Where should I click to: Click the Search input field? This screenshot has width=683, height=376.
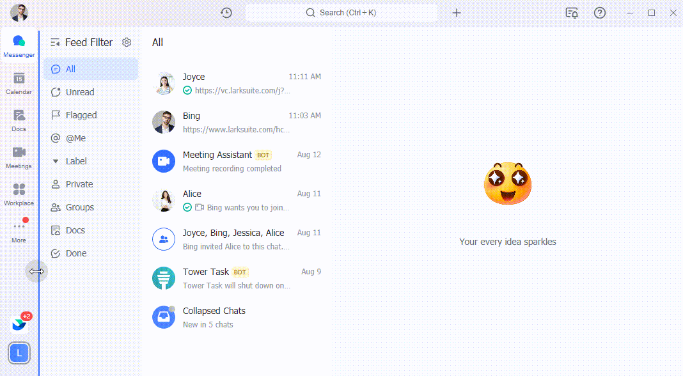[341, 13]
